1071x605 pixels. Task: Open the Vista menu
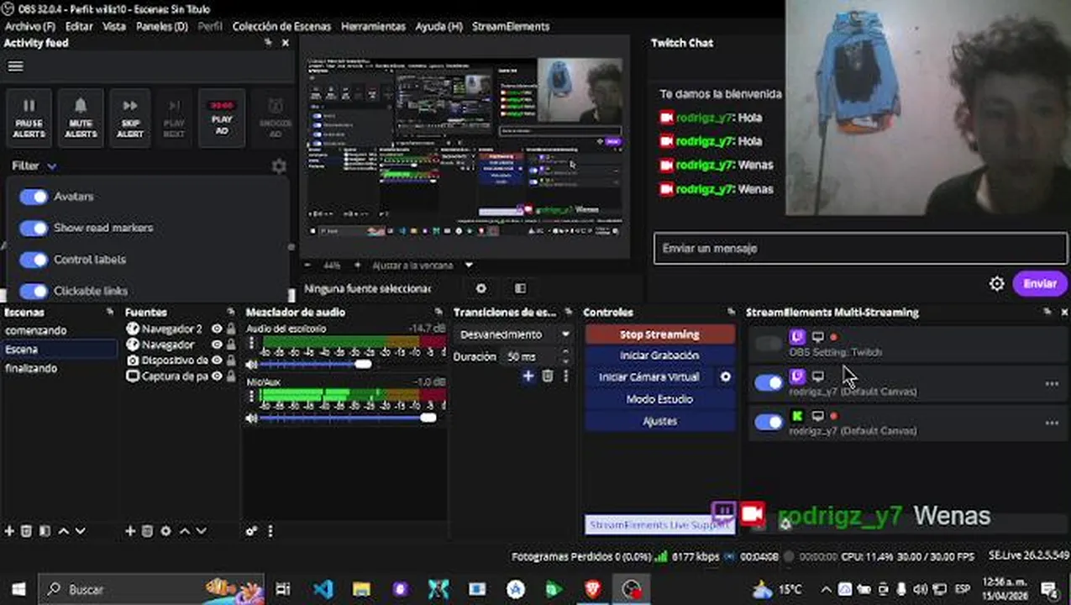click(x=114, y=26)
